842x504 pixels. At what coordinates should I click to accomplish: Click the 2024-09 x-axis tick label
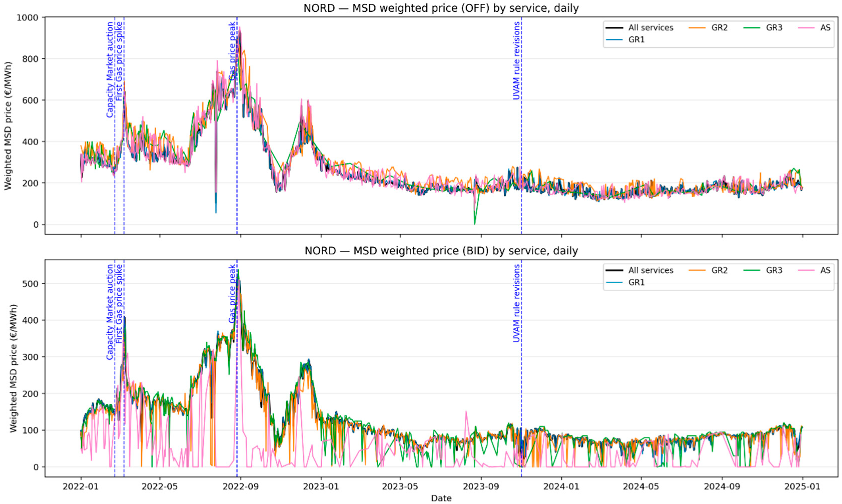(722, 486)
